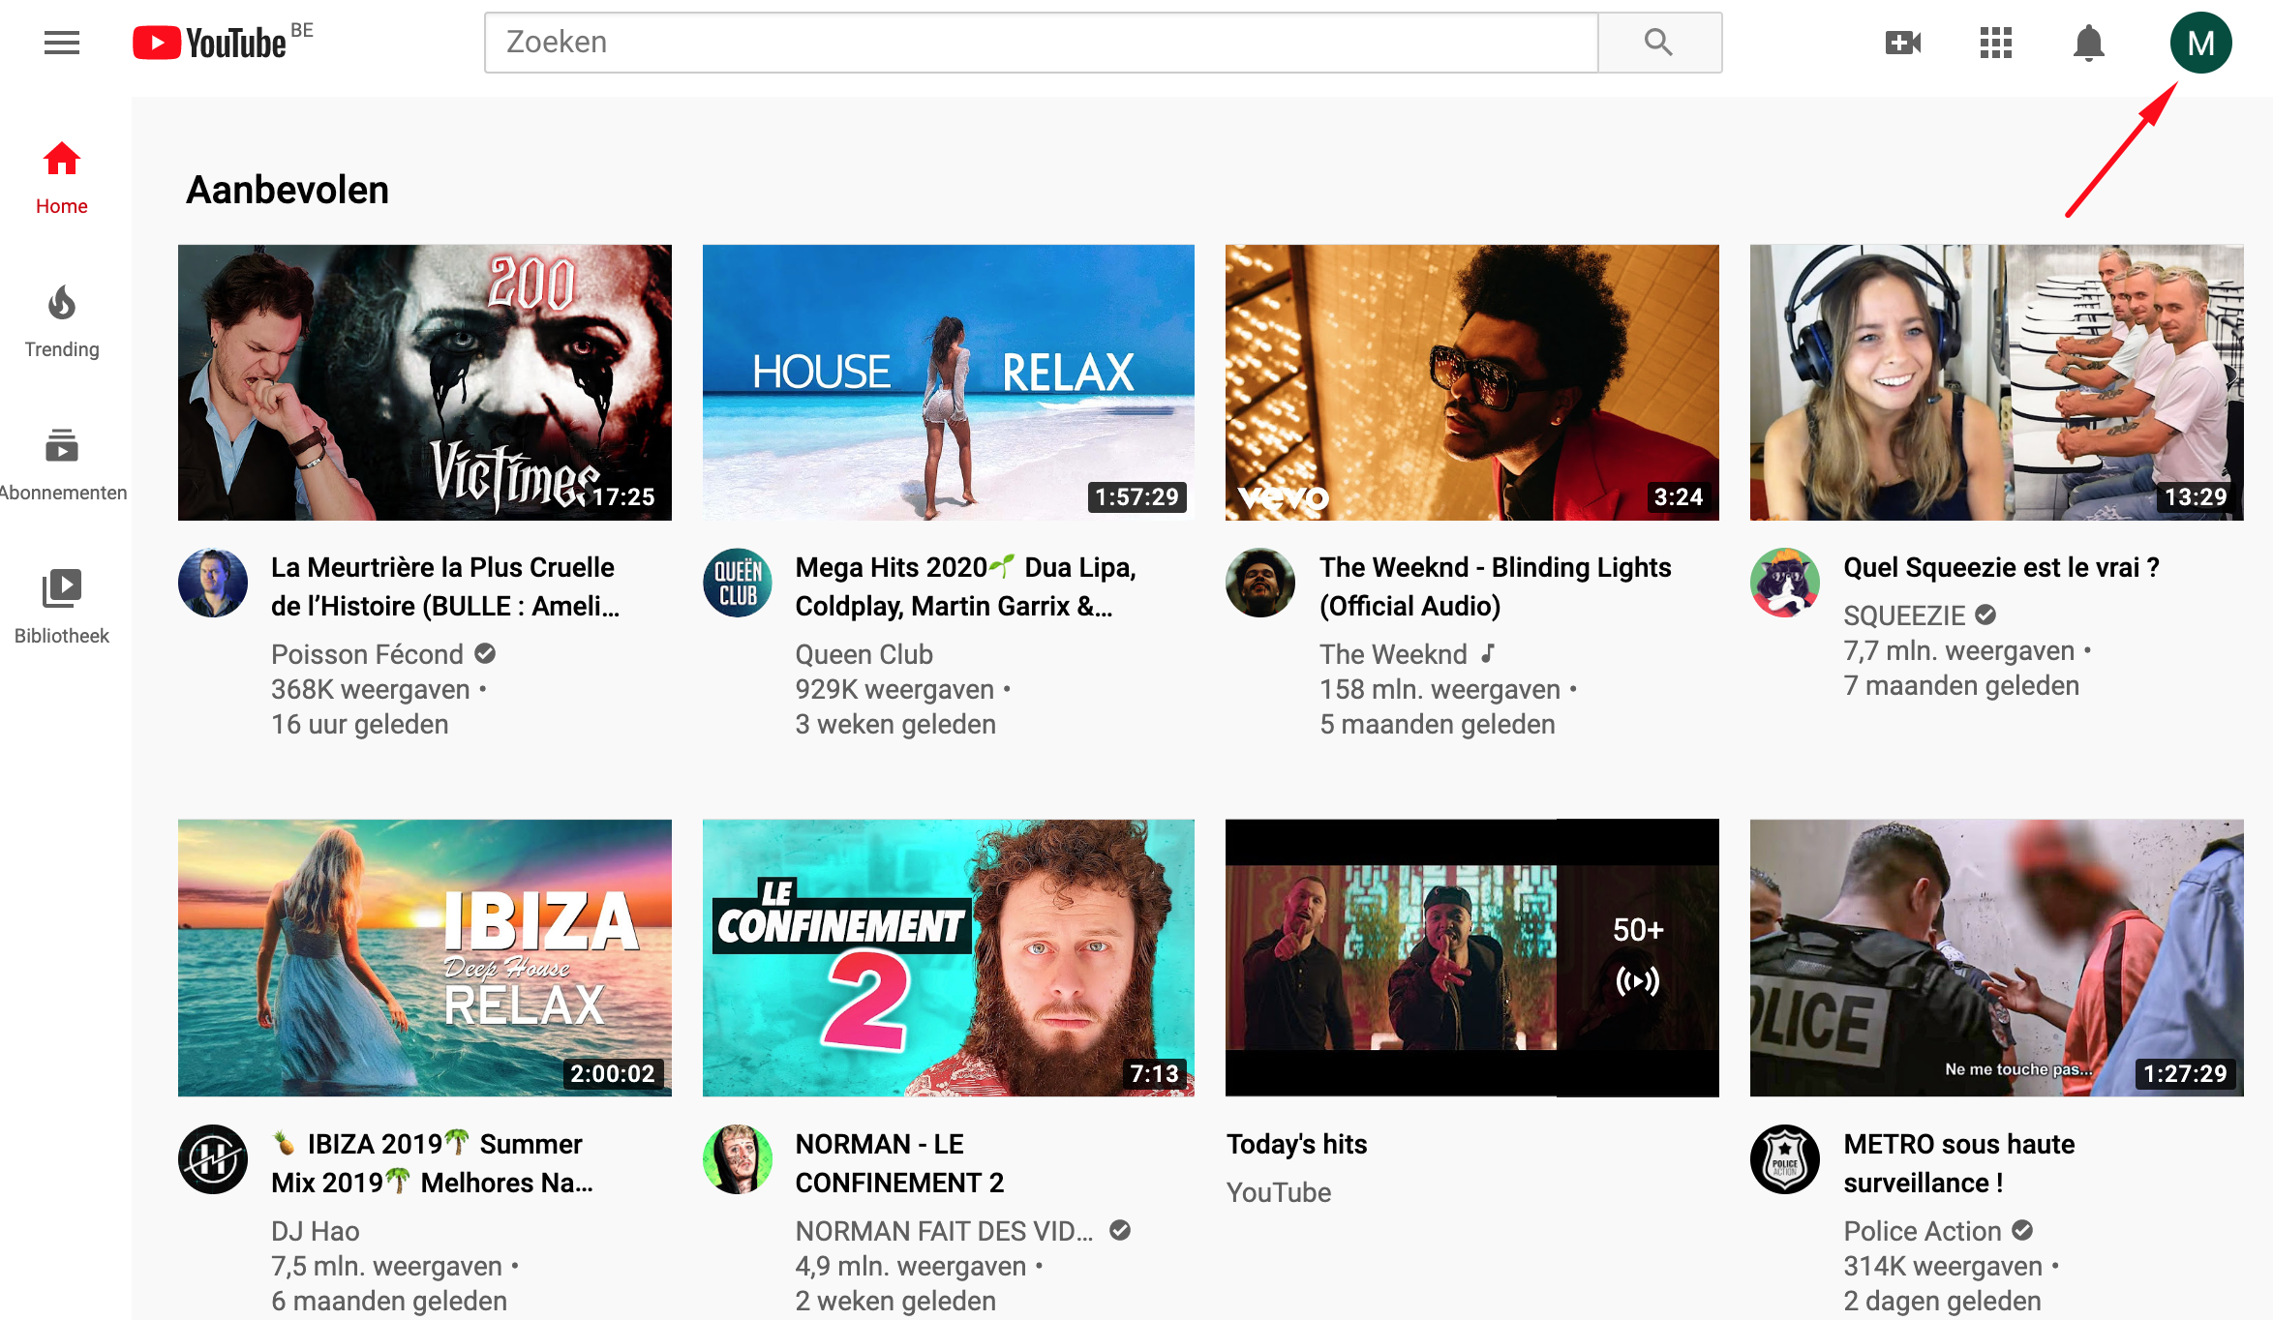
Task: Open title Quel Squeezie est le vrai ?
Action: coord(2001,567)
